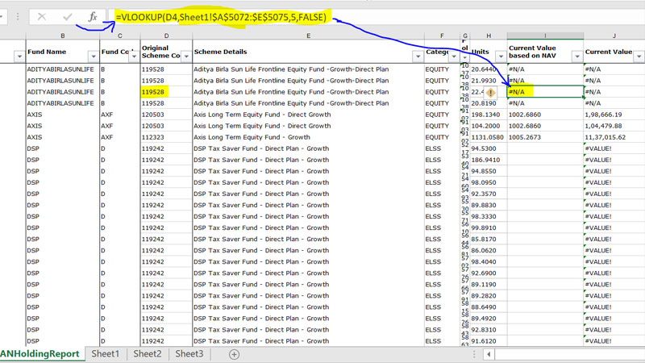Image resolution: width=645 pixels, height=363 pixels.
Task: Switch to the Sheet3 tab
Action: pos(189,354)
